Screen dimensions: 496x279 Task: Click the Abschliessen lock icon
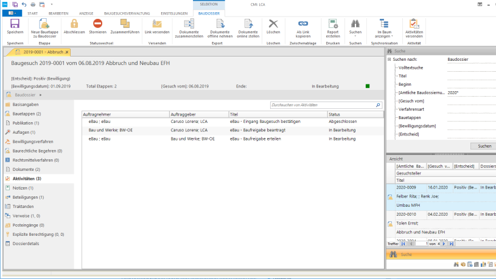[74, 26]
